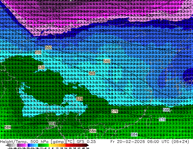Click the '[°C]' unit text
This screenshot has height=149, width=193.
[x=70, y=142]
